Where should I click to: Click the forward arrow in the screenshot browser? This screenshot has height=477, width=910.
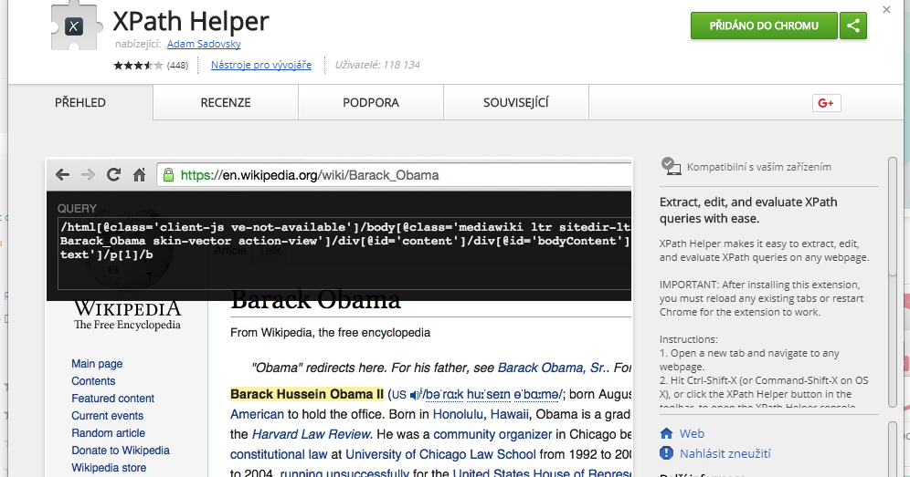[x=88, y=175]
